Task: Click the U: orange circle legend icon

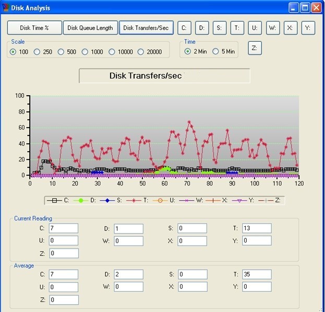Action: pyautogui.click(x=160, y=201)
